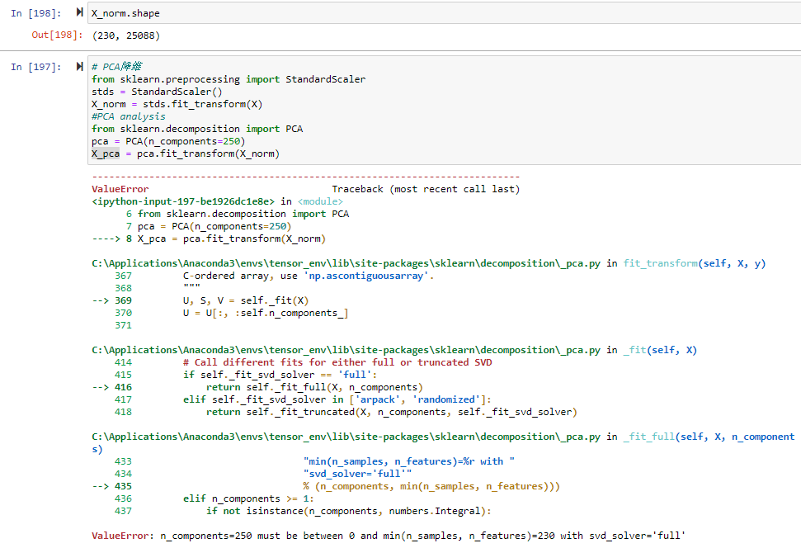Image resolution: width=801 pixels, height=548 pixels.
Task: Click the highlighted X_pca variable
Action: (x=106, y=154)
